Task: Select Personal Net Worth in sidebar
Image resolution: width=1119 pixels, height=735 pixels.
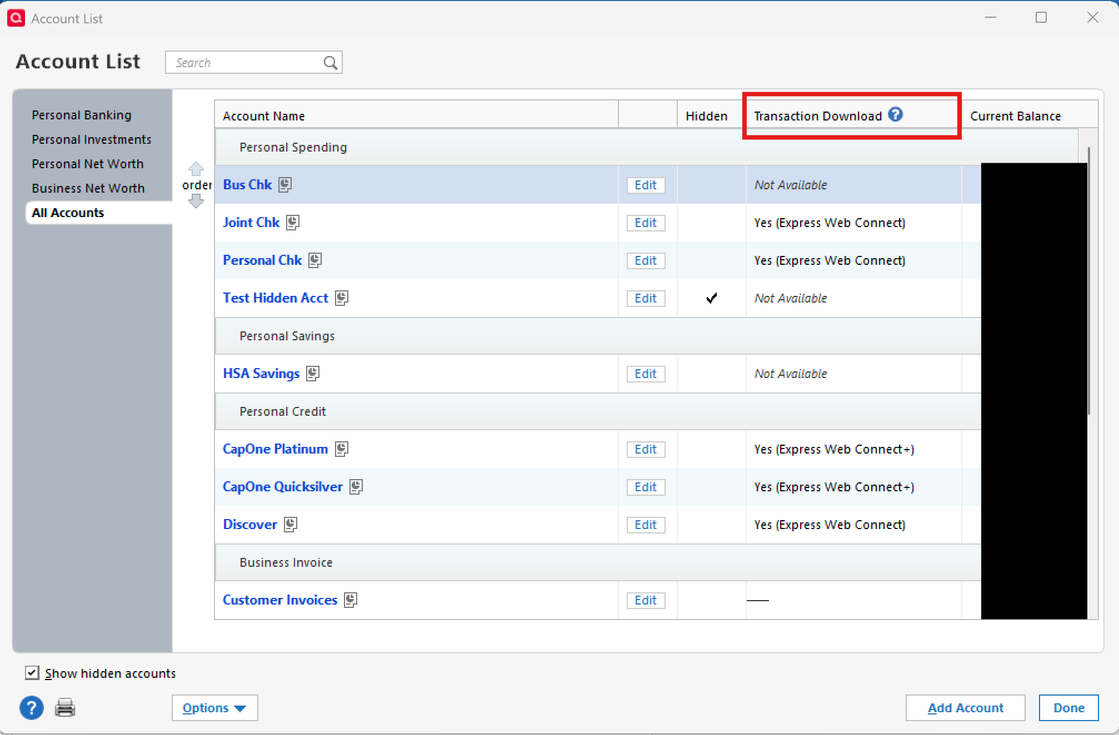Action: pyautogui.click(x=88, y=164)
